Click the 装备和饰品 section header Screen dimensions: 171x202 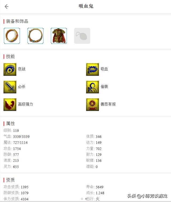click(17, 21)
